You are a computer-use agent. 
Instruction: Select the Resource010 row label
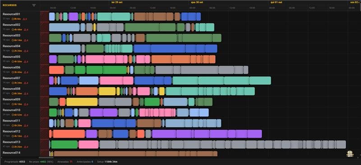(12, 110)
